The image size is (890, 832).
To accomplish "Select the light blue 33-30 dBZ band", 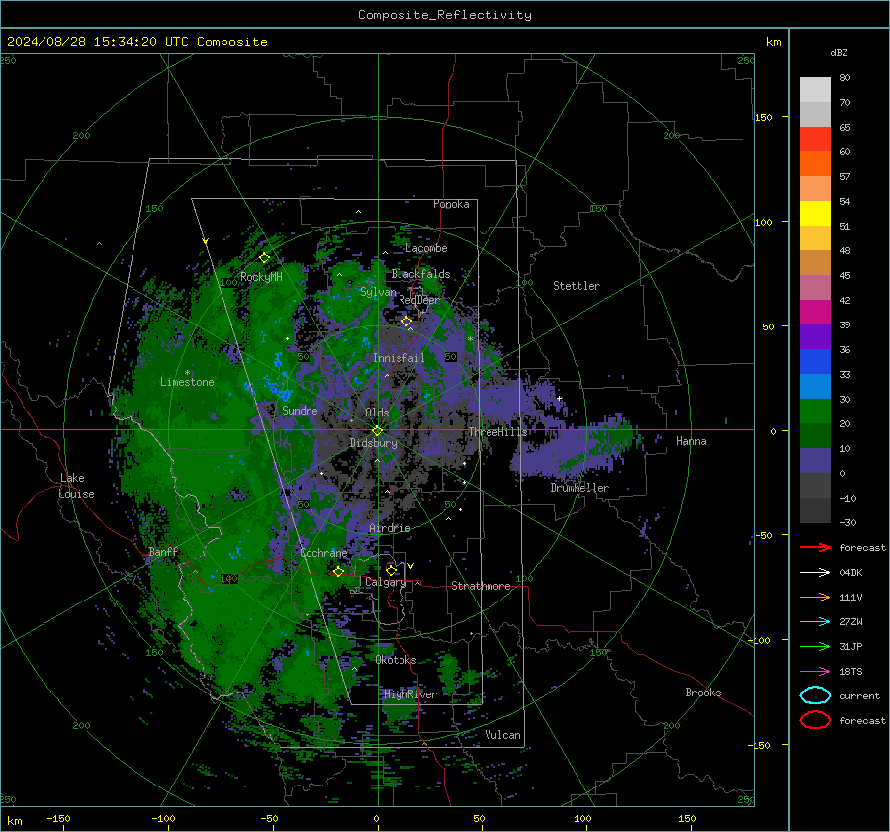I will [815, 386].
